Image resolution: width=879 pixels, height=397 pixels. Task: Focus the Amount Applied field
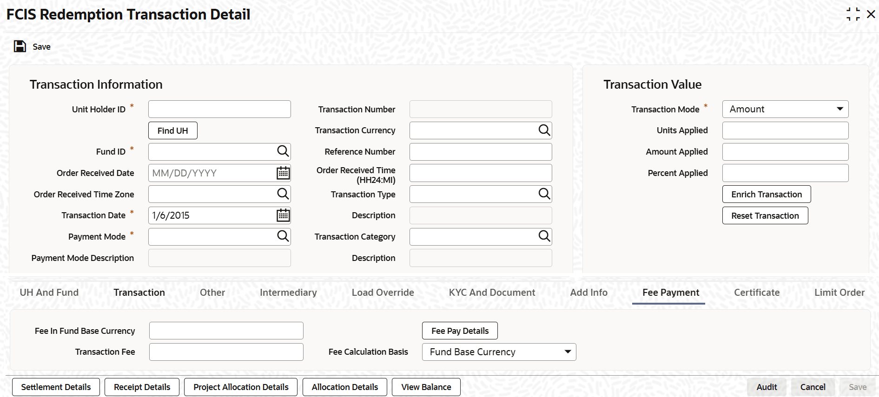tap(785, 152)
